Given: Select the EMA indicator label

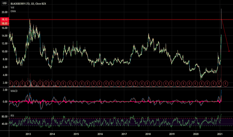Looking at the screenshot, I should point(13,11).
